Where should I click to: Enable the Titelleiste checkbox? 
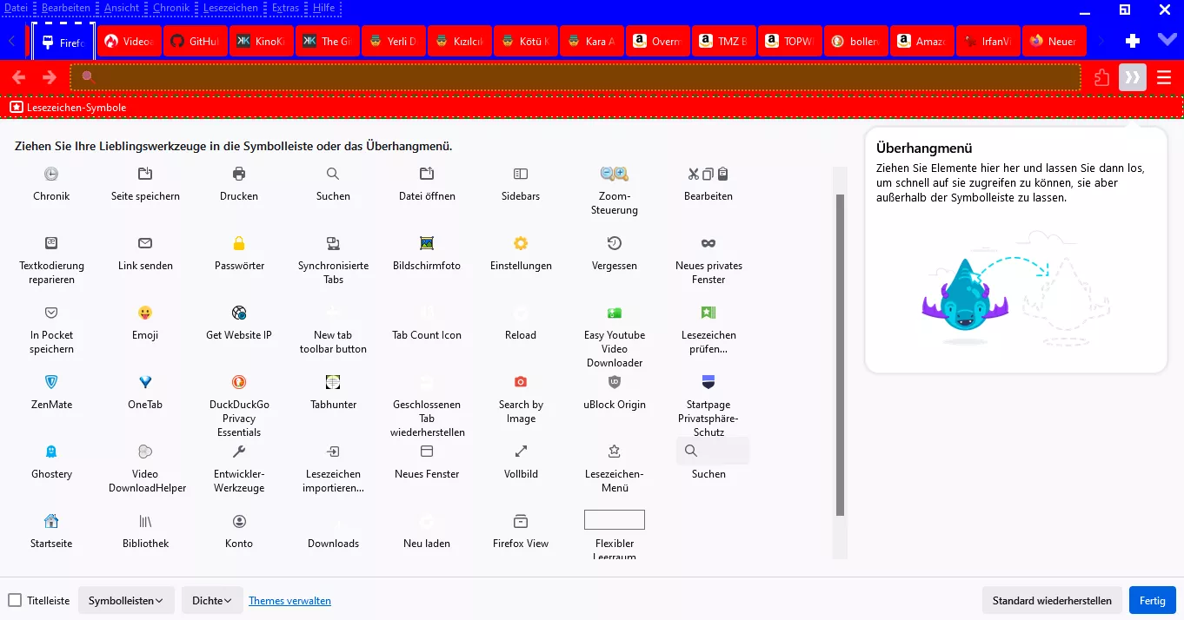(15, 600)
